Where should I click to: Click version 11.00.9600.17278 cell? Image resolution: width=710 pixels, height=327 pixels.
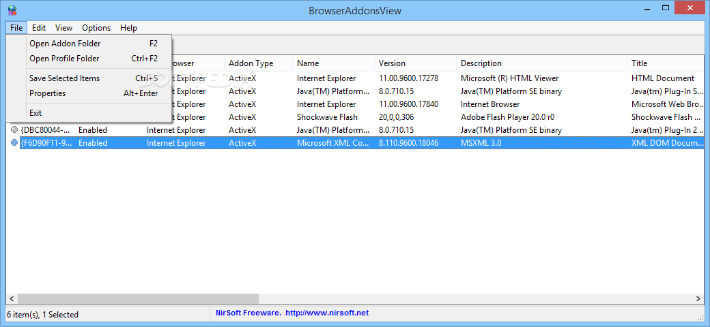pos(408,78)
